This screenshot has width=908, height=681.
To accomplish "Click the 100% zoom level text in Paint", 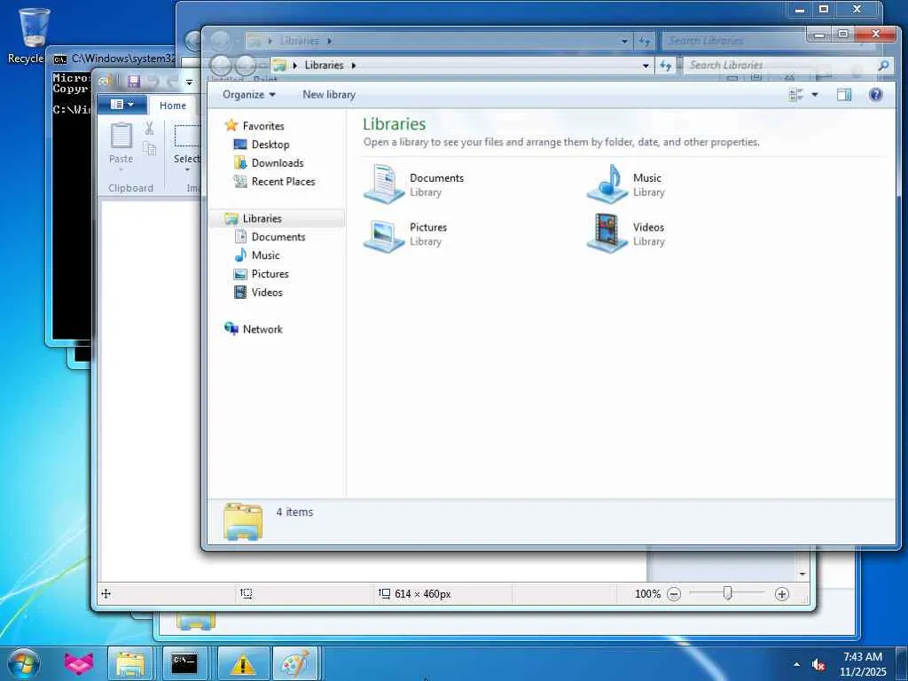I will coord(647,593).
